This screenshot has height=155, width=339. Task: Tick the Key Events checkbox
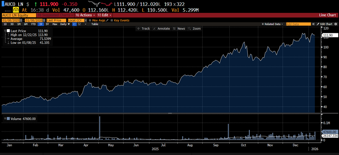tap(111, 20)
